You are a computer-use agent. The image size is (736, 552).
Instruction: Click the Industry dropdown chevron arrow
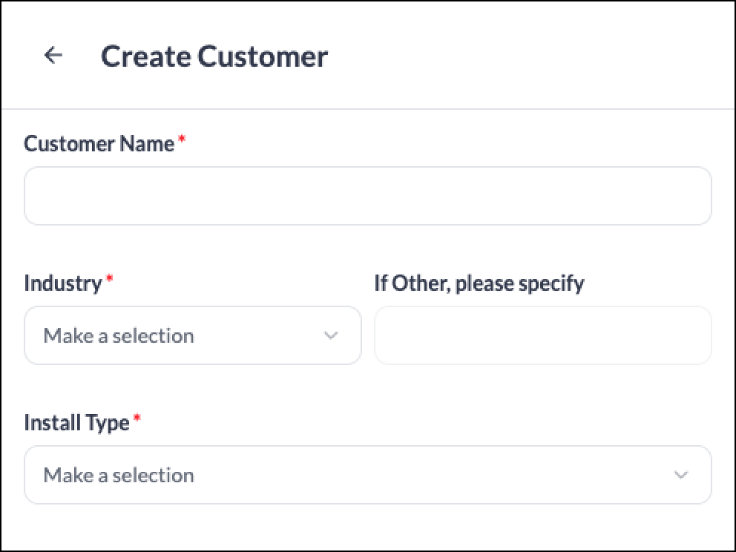point(331,335)
